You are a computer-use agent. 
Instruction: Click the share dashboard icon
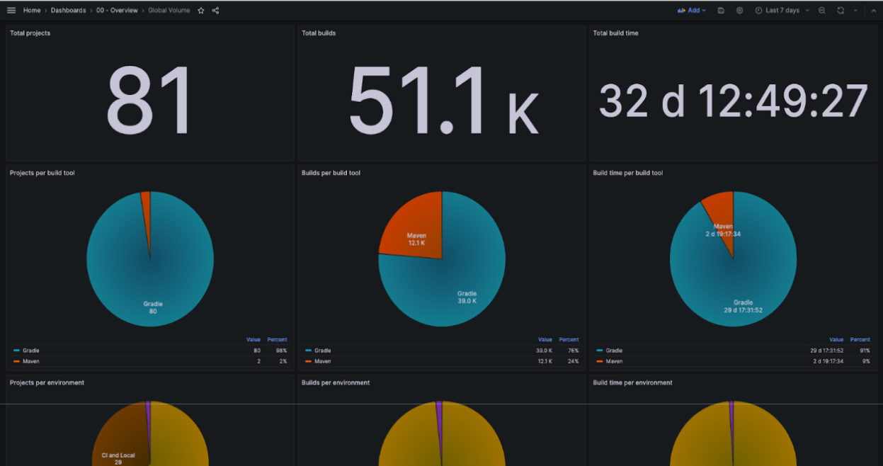pos(215,11)
